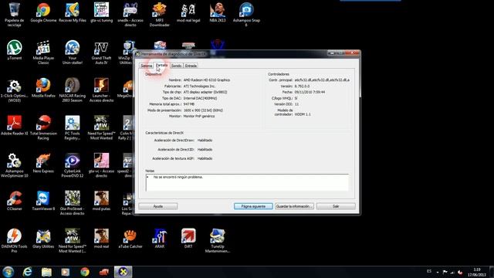The image size is (494, 278).
Task: Open NASCAR Racing 2003 Season icon
Action: coord(73,90)
